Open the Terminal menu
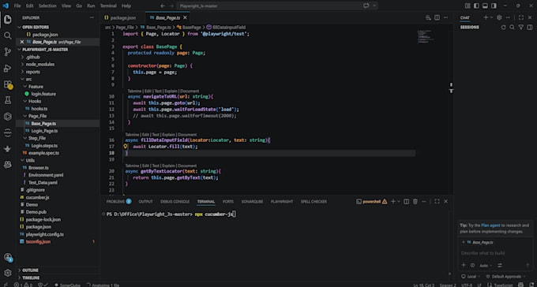 point(108,6)
